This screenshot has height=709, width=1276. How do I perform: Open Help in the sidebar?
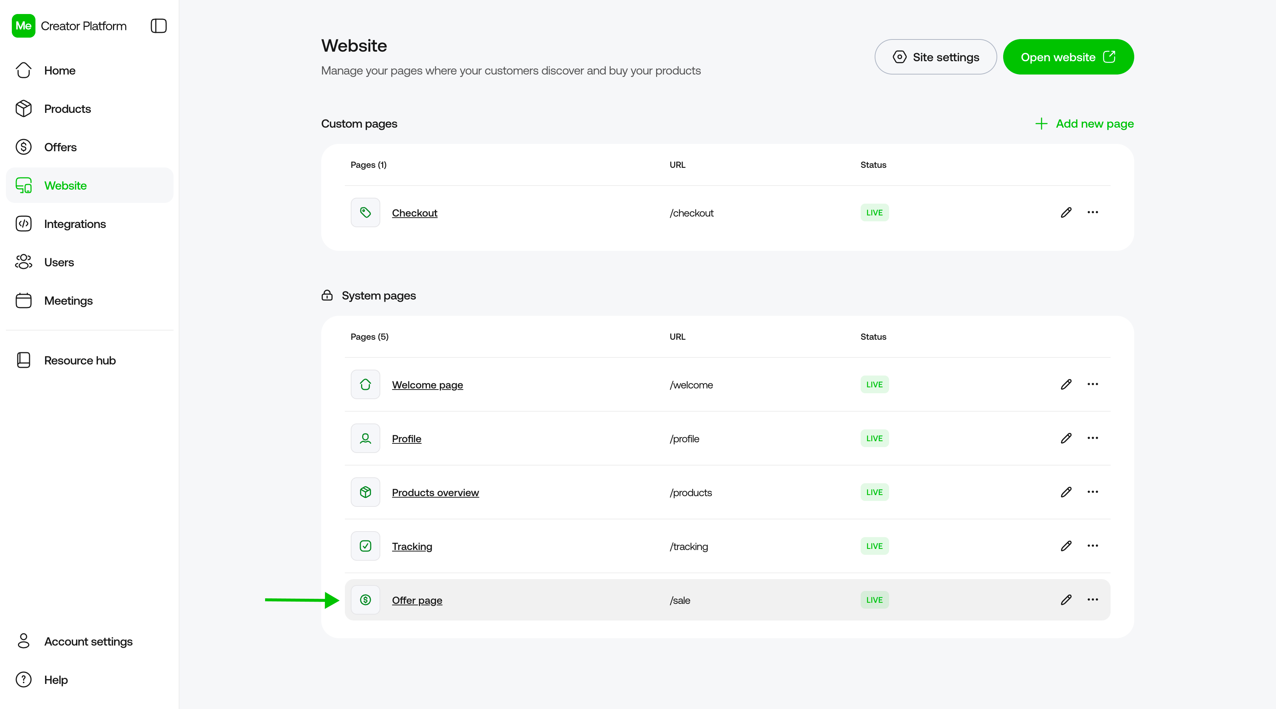pos(90,680)
